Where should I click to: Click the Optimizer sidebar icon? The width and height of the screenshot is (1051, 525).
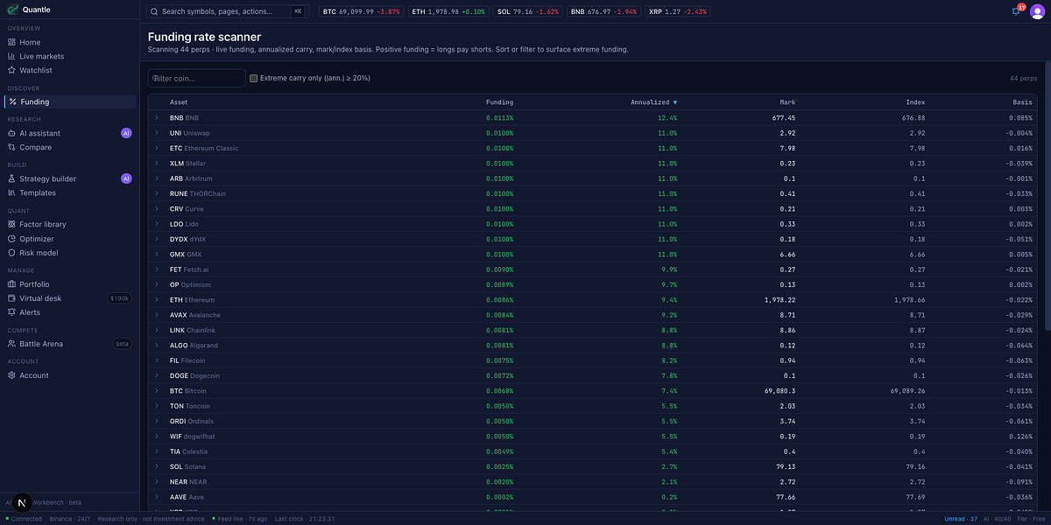point(11,239)
